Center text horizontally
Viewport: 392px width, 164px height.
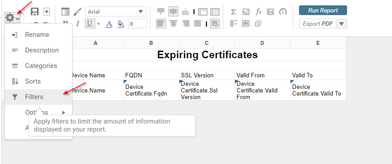coord(174,24)
